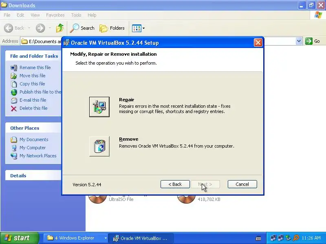Open the Edit menu in the Downloads window
Image resolution: width=326 pixels, height=244 pixels.
pos(20,15)
